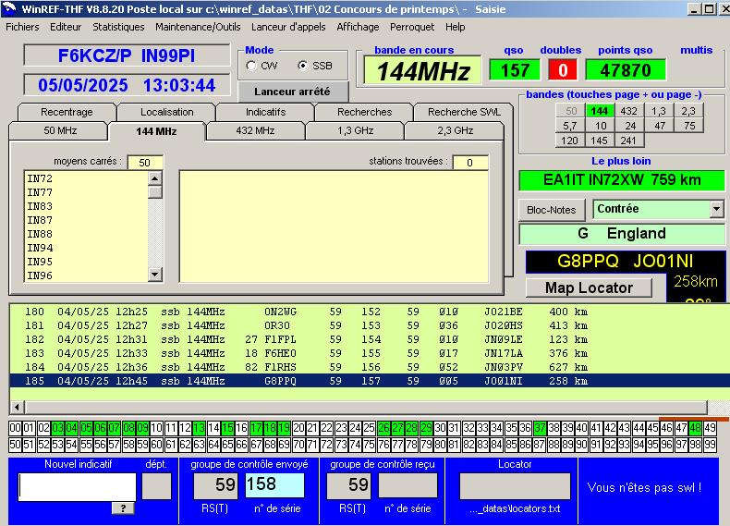This screenshot has width=730, height=526.
Task: Click the Locator input field
Action: click(515, 486)
